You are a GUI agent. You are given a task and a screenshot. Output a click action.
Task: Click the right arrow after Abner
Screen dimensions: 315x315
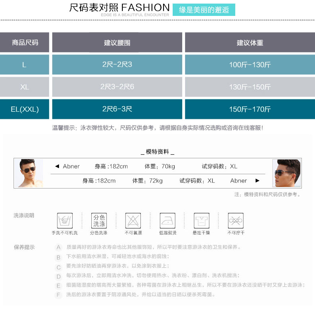257,181
